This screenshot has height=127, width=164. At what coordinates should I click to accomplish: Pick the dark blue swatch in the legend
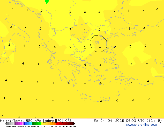click(x=24, y=124)
